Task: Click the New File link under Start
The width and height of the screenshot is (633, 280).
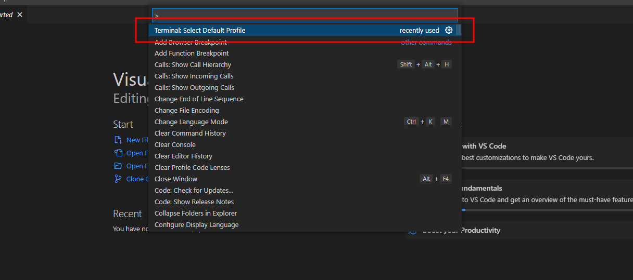Action: [x=137, y=140]
